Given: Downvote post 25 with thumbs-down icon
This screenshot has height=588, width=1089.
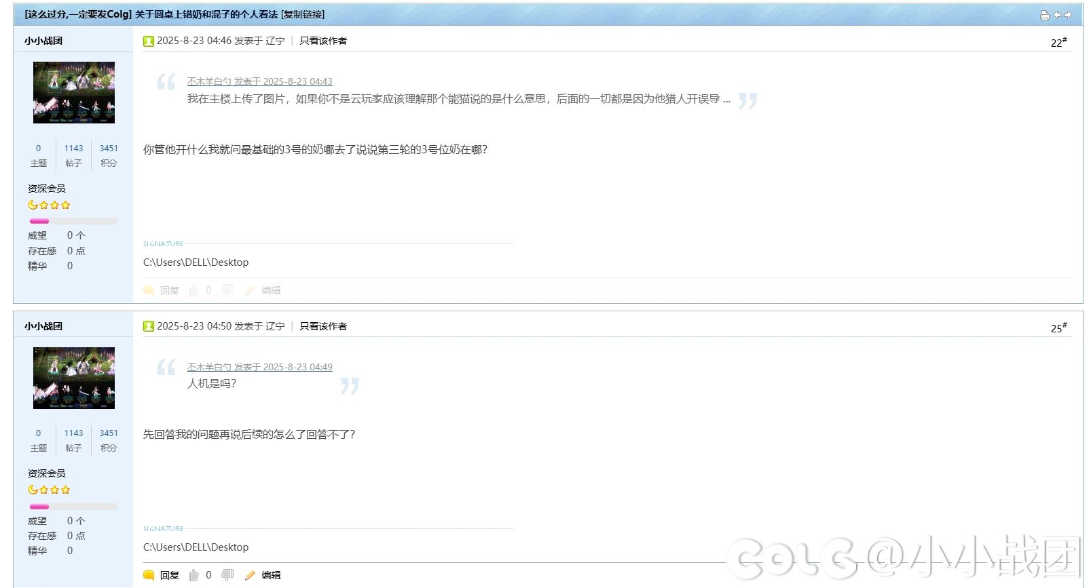Looking at the screenshot, I should [x=227, y=575].
